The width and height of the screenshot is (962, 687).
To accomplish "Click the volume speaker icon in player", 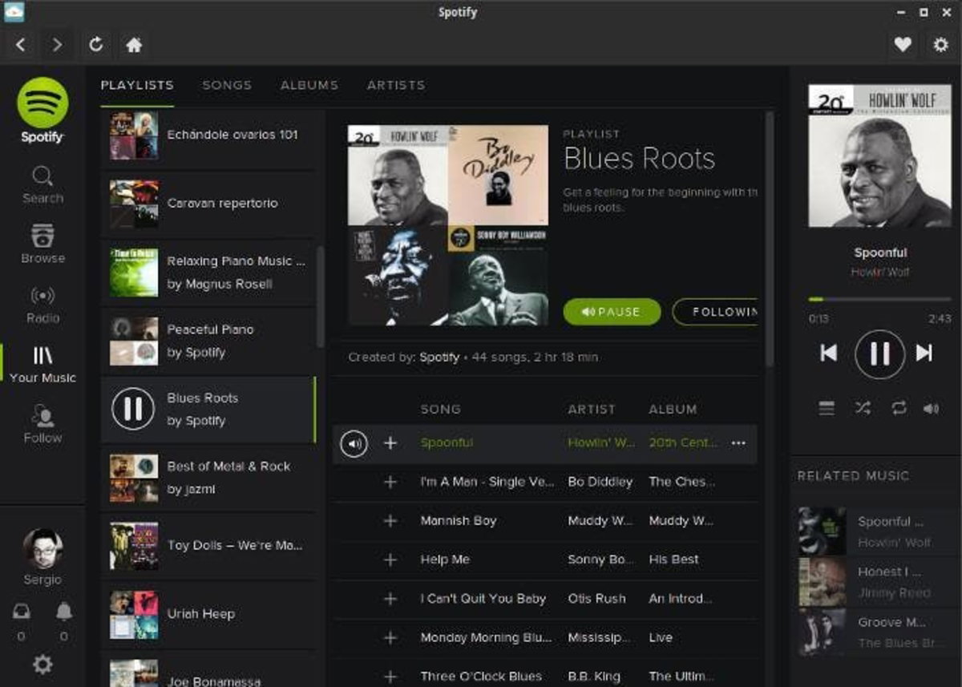I will 931,409.
